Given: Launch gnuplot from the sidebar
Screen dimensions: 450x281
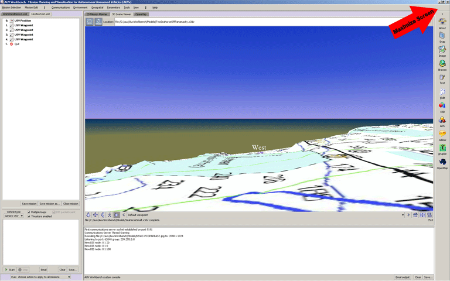Looking at the screenshot, I should coord(442,148).
